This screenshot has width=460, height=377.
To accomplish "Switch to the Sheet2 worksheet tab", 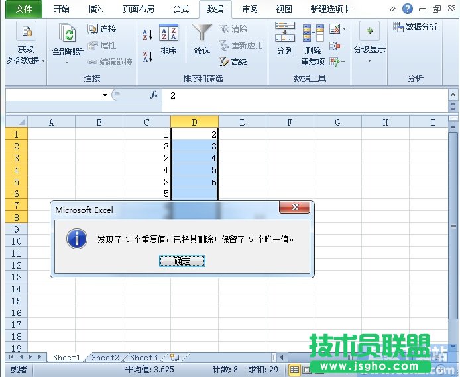I will 105,358.
